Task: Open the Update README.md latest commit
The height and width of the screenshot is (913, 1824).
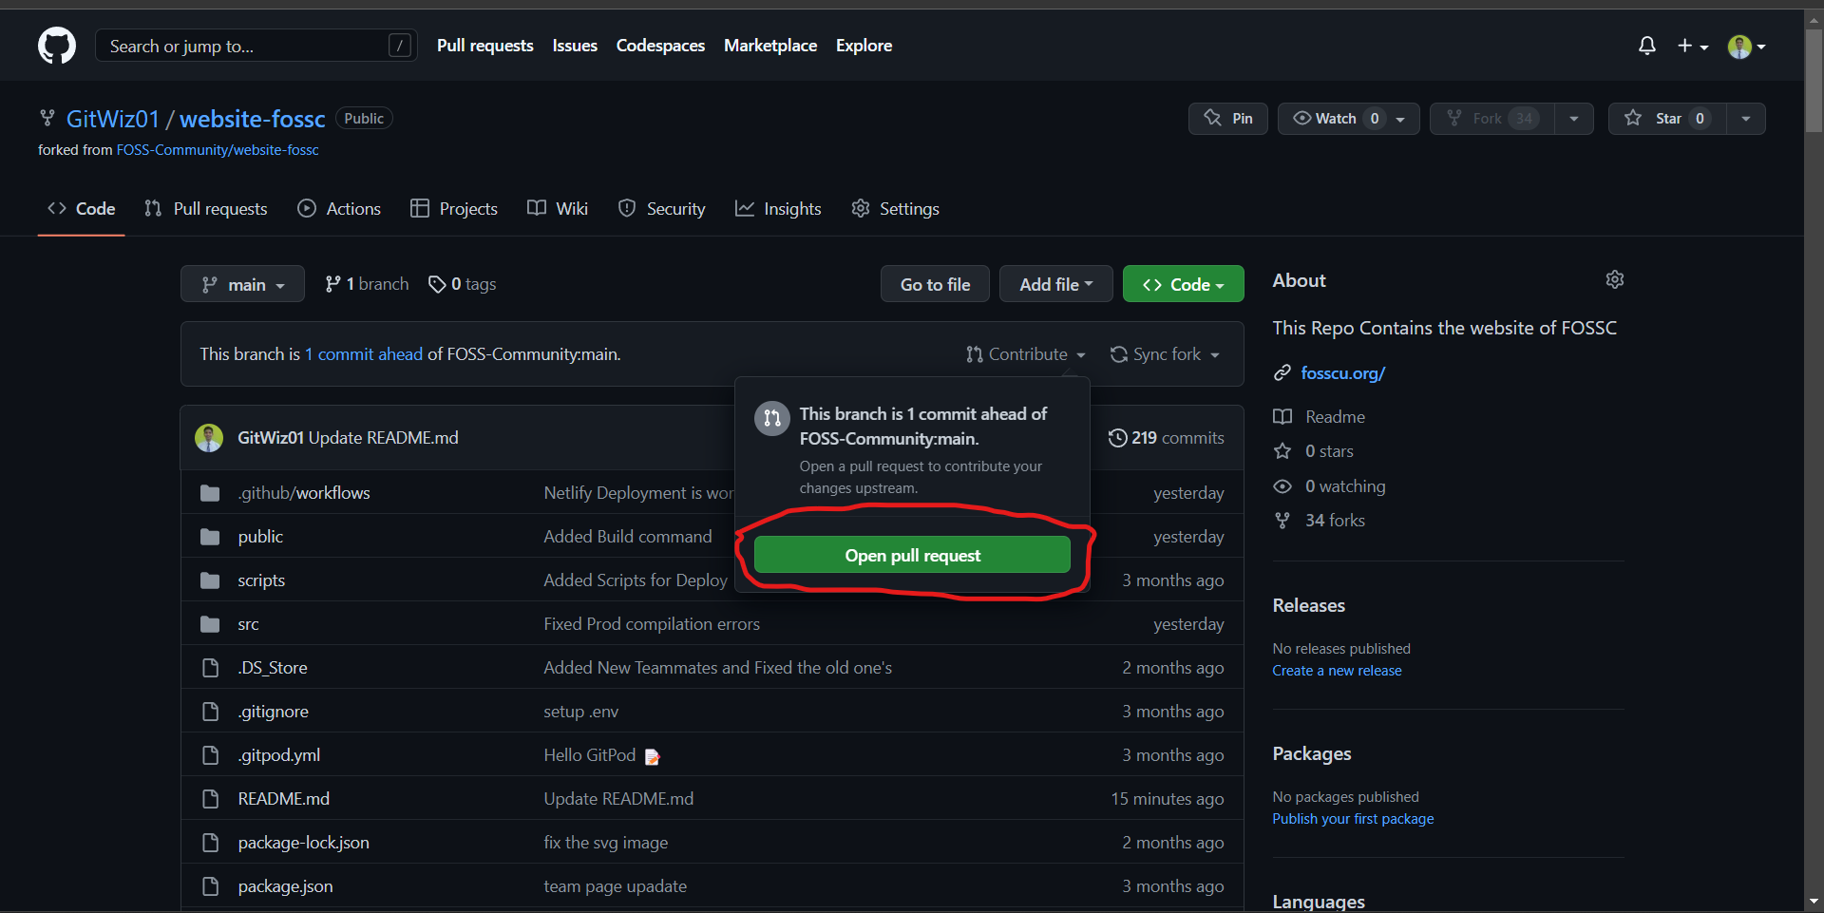Action: pyautogui.click(x=384, y=438)
